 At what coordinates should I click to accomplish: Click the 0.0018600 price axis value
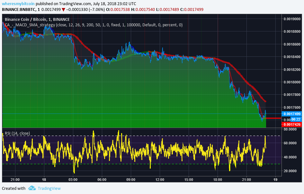coord(292,44)
